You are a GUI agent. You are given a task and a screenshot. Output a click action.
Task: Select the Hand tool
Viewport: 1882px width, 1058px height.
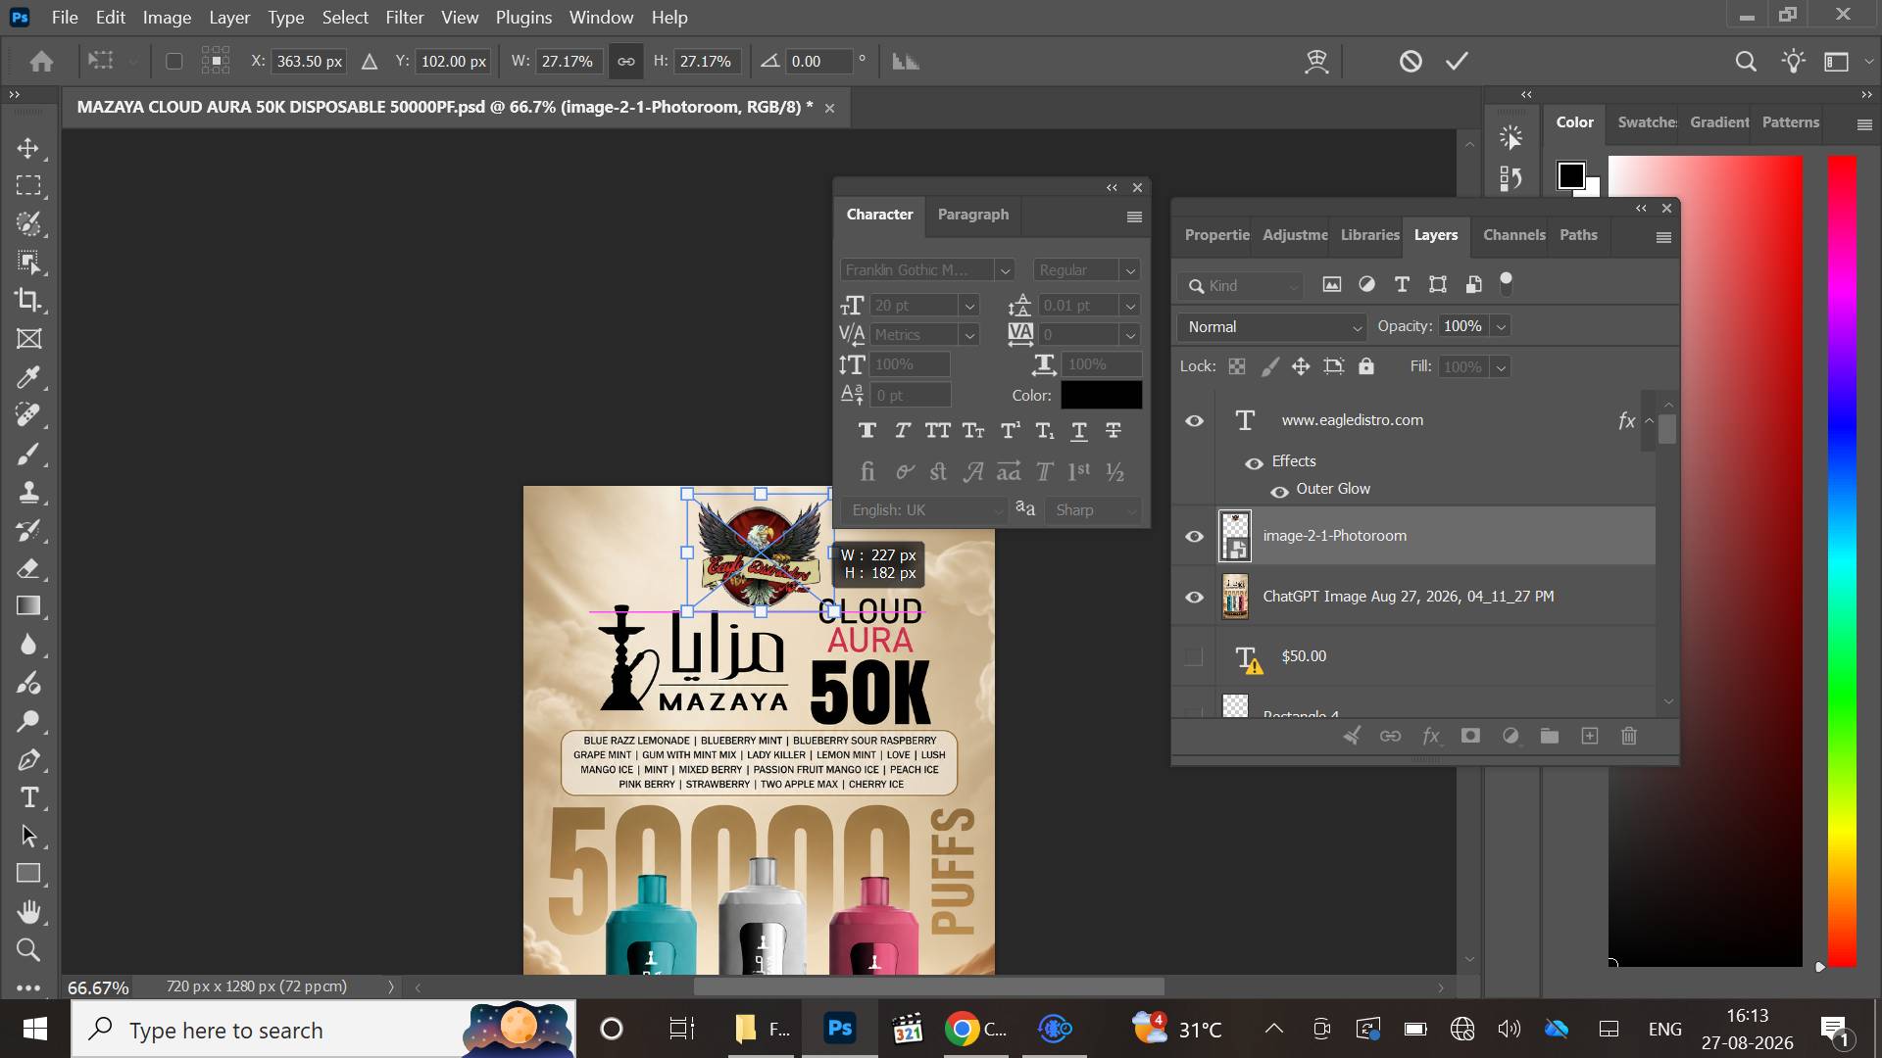(28, 912)
